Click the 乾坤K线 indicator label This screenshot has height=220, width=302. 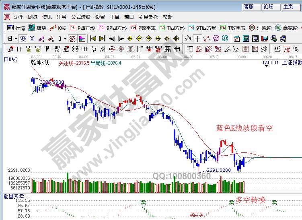point(40,63)
